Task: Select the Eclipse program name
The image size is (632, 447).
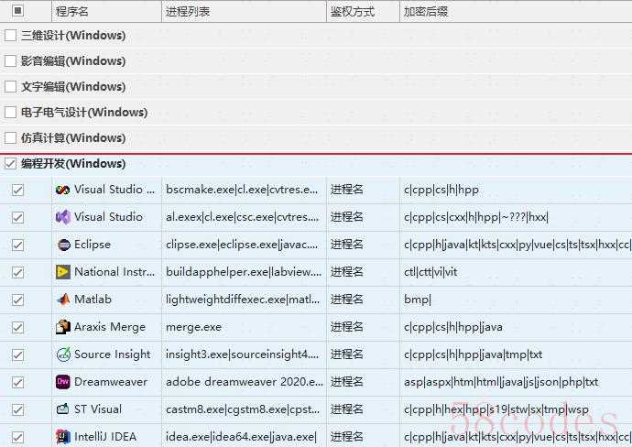Action: coord(93,245)
